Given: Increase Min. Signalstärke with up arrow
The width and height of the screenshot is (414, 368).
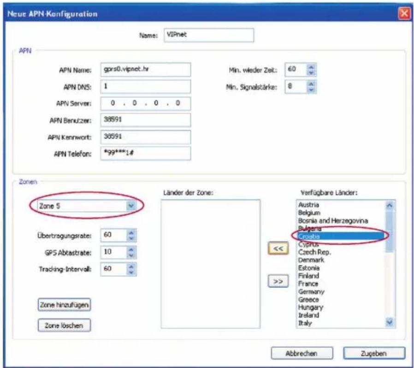Looking at the screenshot, I should (x=311, y=84).
